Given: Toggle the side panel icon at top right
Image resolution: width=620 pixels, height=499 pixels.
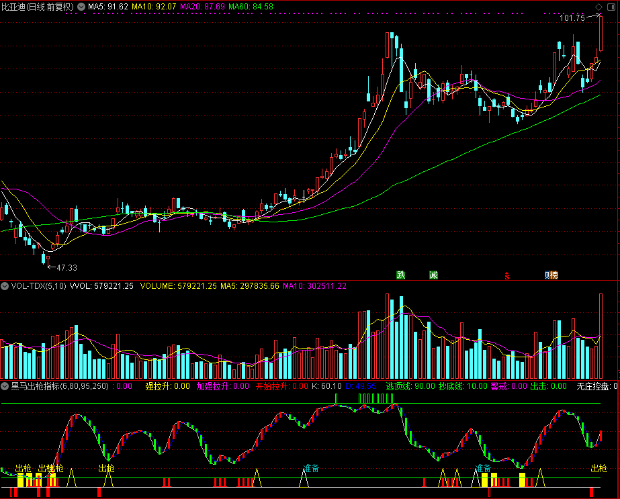Looking at the screenshot, I should pyautogui.click(x=611, y=7).
